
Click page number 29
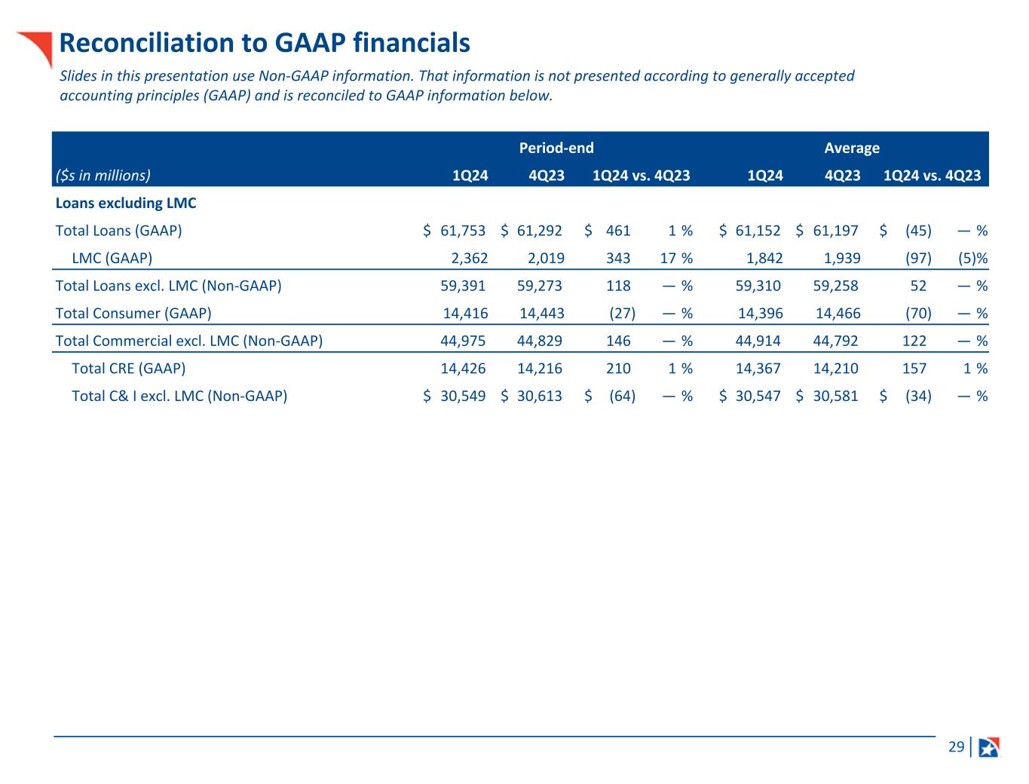pyautogui.click(x=956, y=747)
